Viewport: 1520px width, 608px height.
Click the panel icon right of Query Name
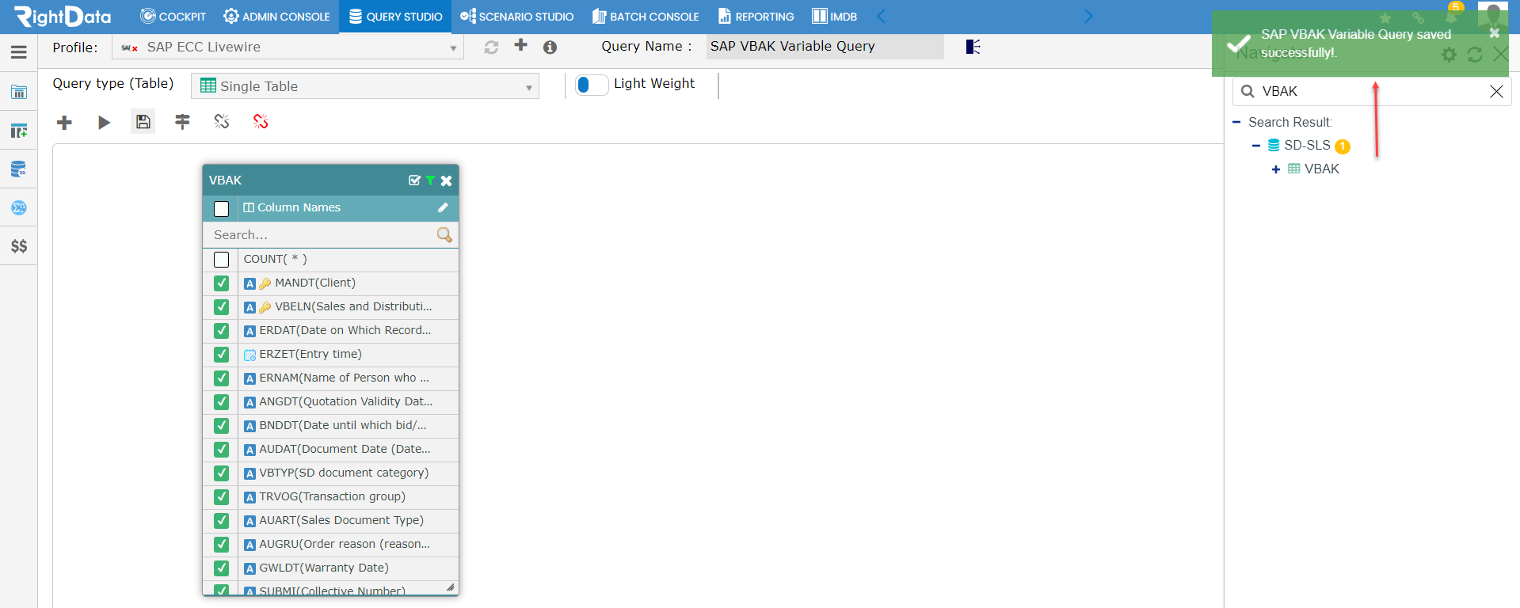click(973, 47)
